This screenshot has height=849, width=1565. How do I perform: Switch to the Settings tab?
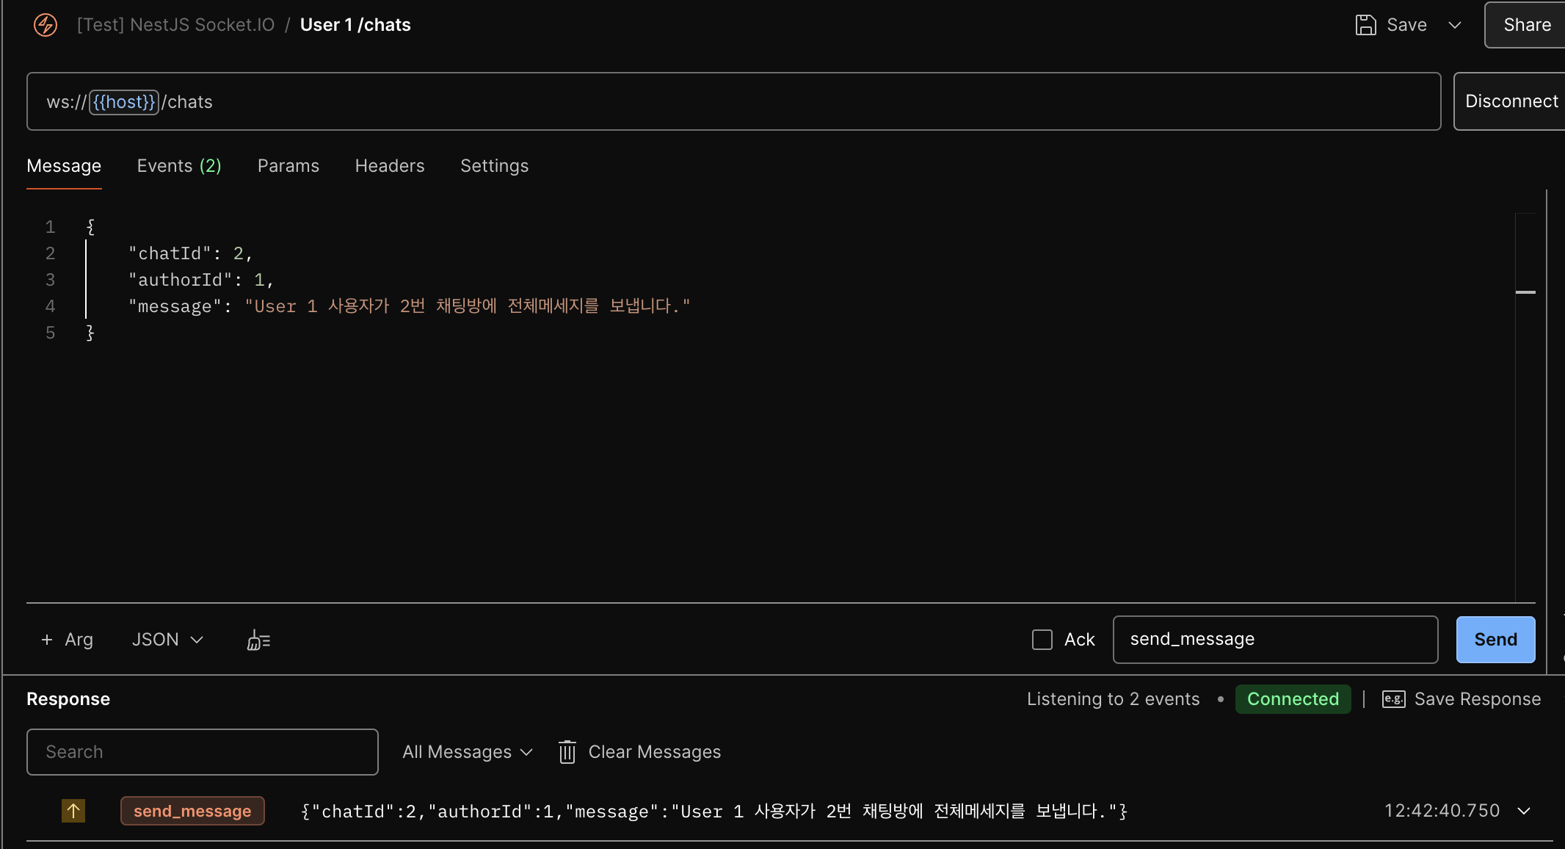(x=494, y=166)
